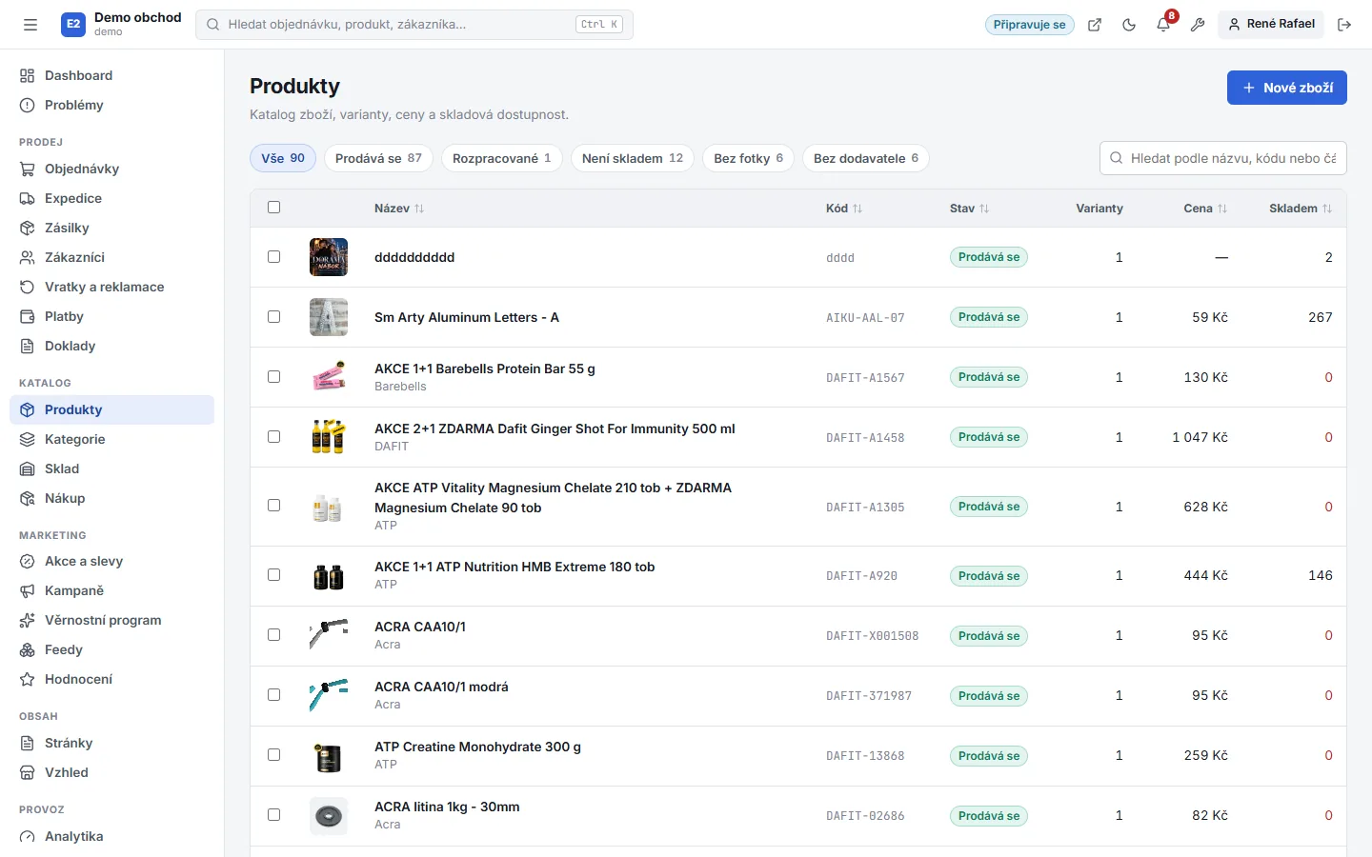Filter by Prodává se 87
This screenshot has width=1372, height=857.
coord(378,158)
